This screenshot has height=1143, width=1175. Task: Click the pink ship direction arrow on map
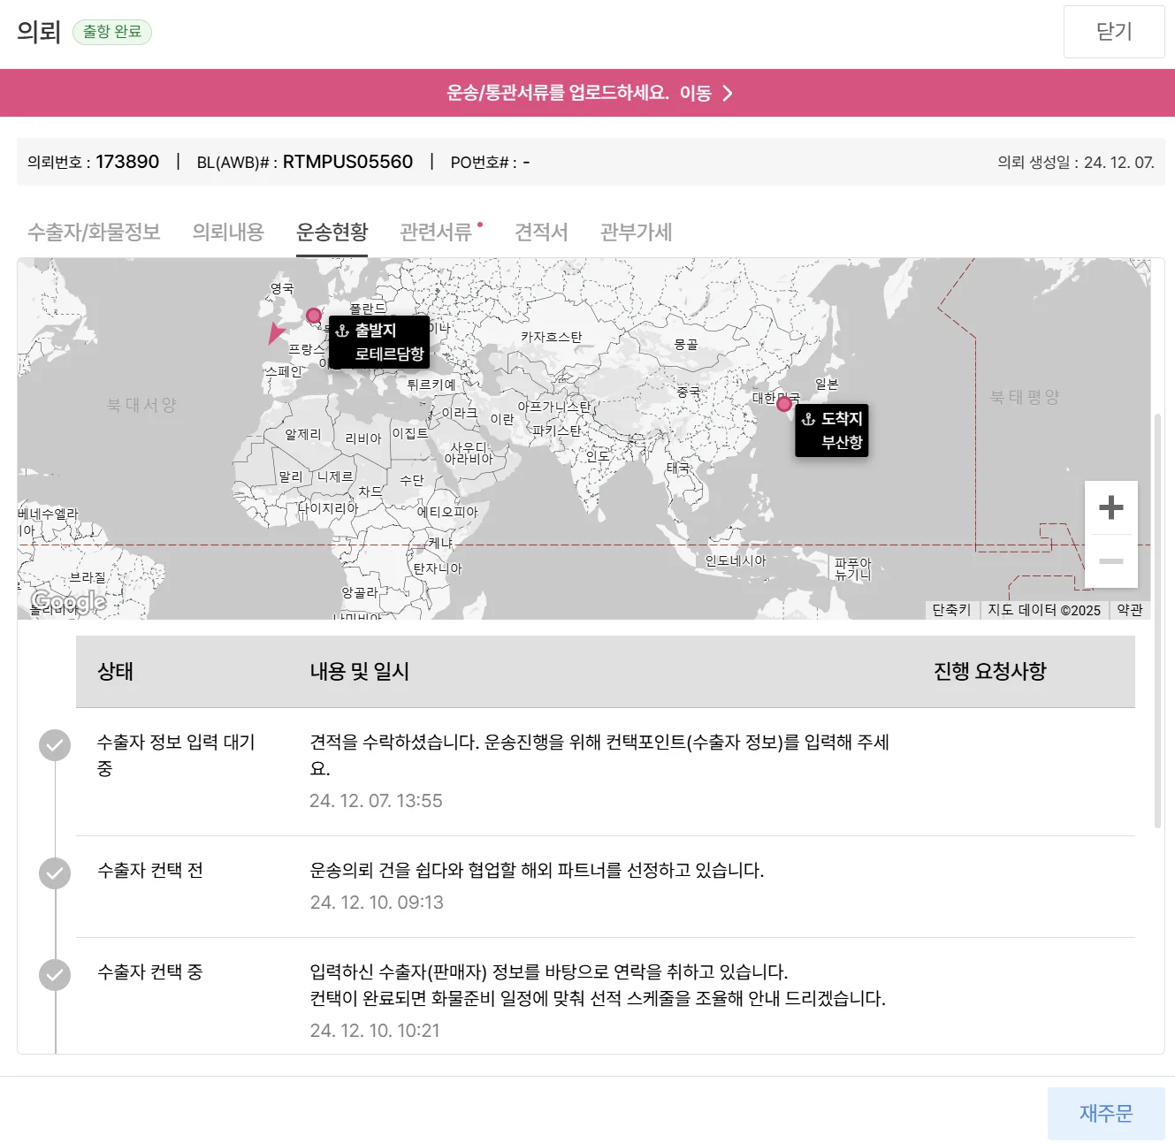(x=276, y=333)
